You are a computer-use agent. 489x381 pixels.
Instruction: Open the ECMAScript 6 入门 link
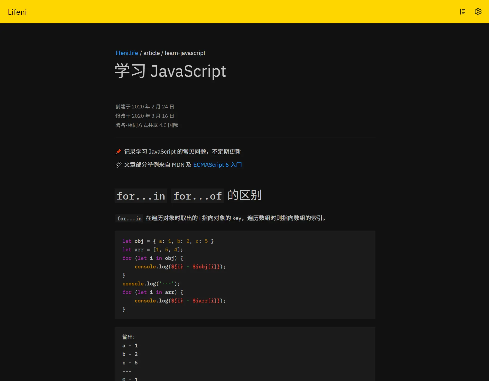(x=217, y=165)
